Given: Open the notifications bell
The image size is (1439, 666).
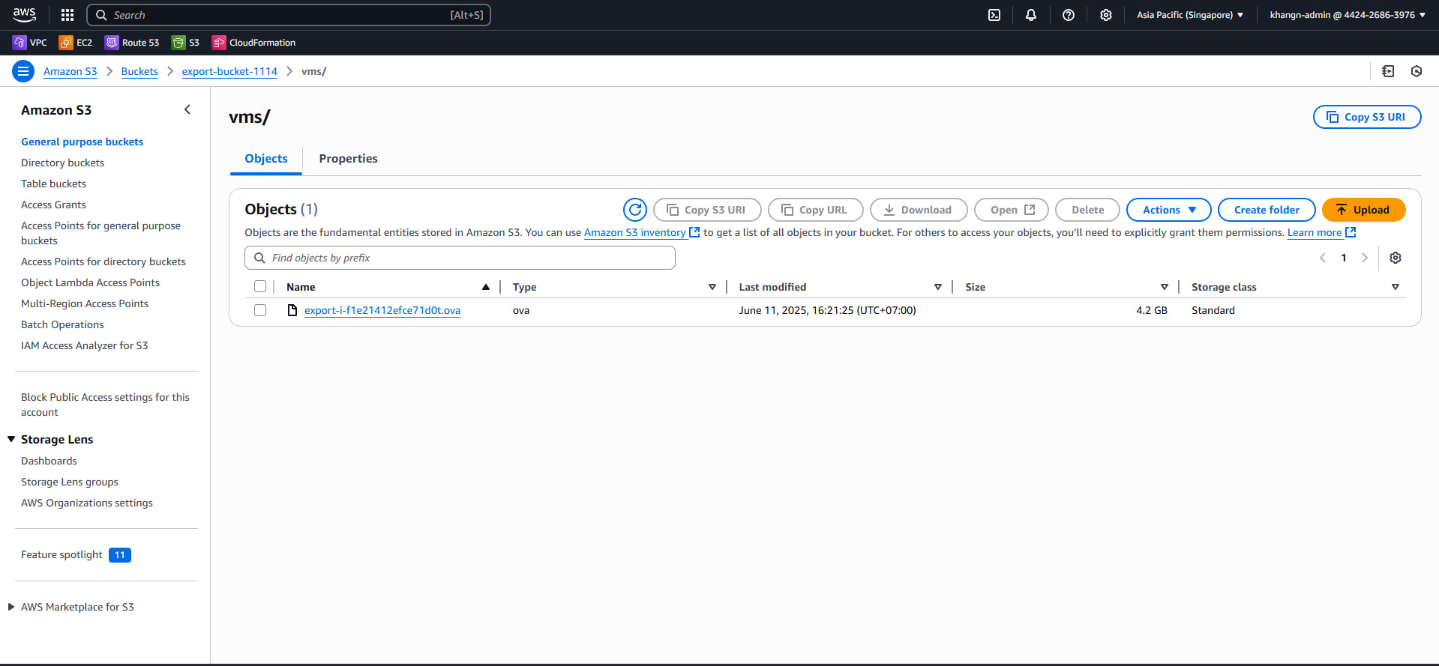Looking at the screenshot, I should coord(1031,15).
